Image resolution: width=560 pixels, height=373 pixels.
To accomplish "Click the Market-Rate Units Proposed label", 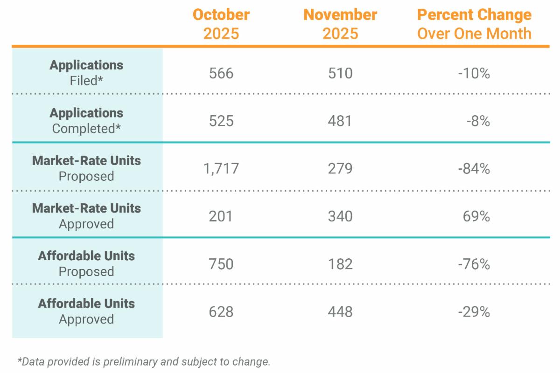I will click(x=87, y=168).
